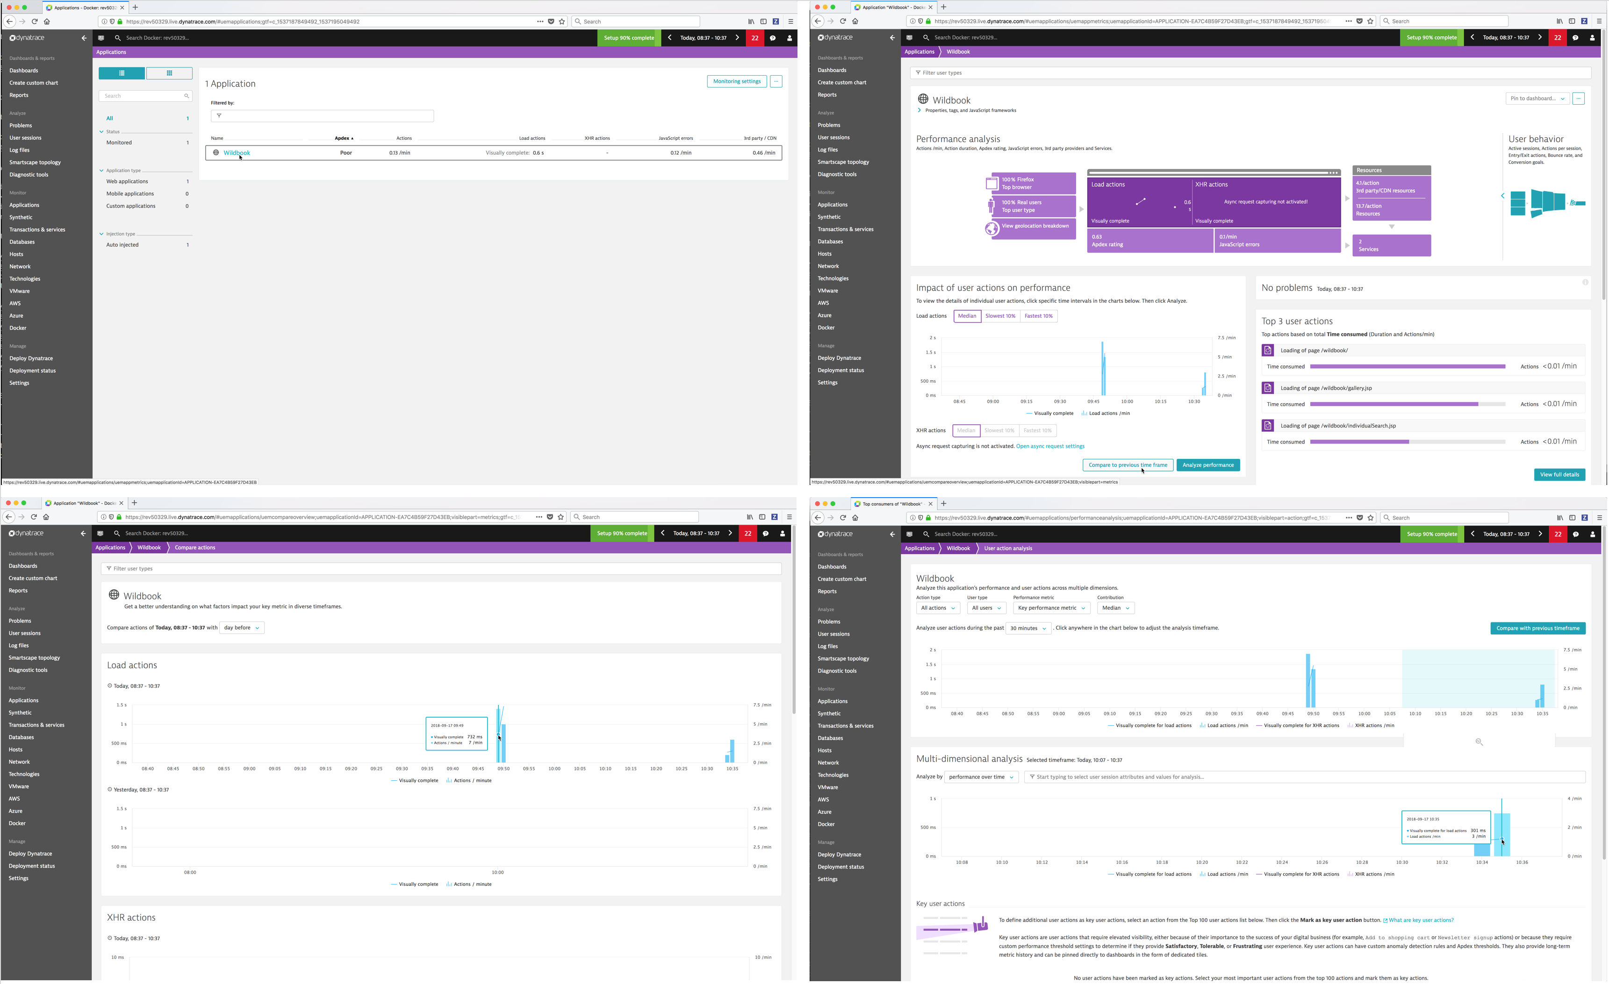Viewport: 1609px width, 984px height.
Task: Go to previous timeframe arrow in Wildbook overview window
Action: pos(1472,37)
